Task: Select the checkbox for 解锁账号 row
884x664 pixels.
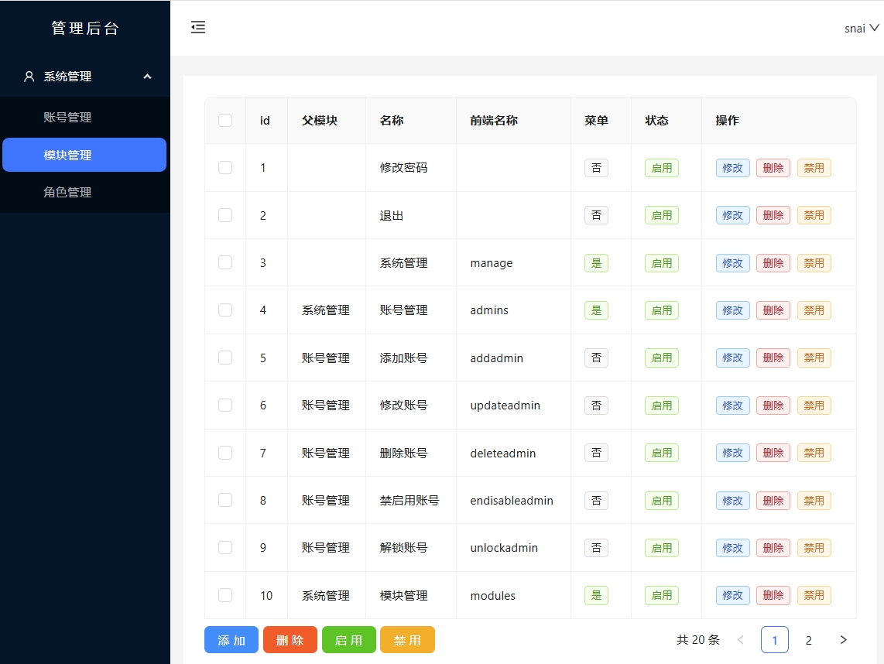Action: [x=225, y=547]
